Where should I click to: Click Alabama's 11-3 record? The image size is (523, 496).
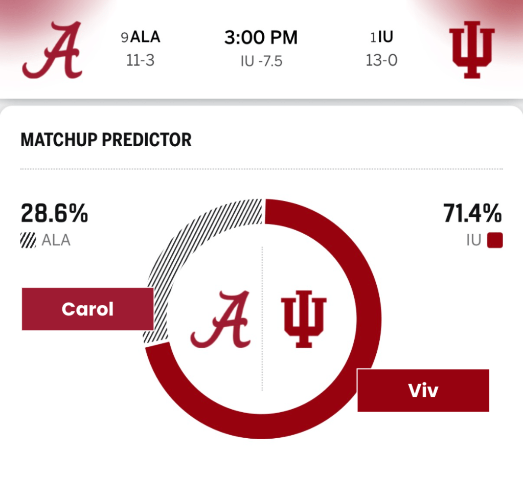point(140,61)
